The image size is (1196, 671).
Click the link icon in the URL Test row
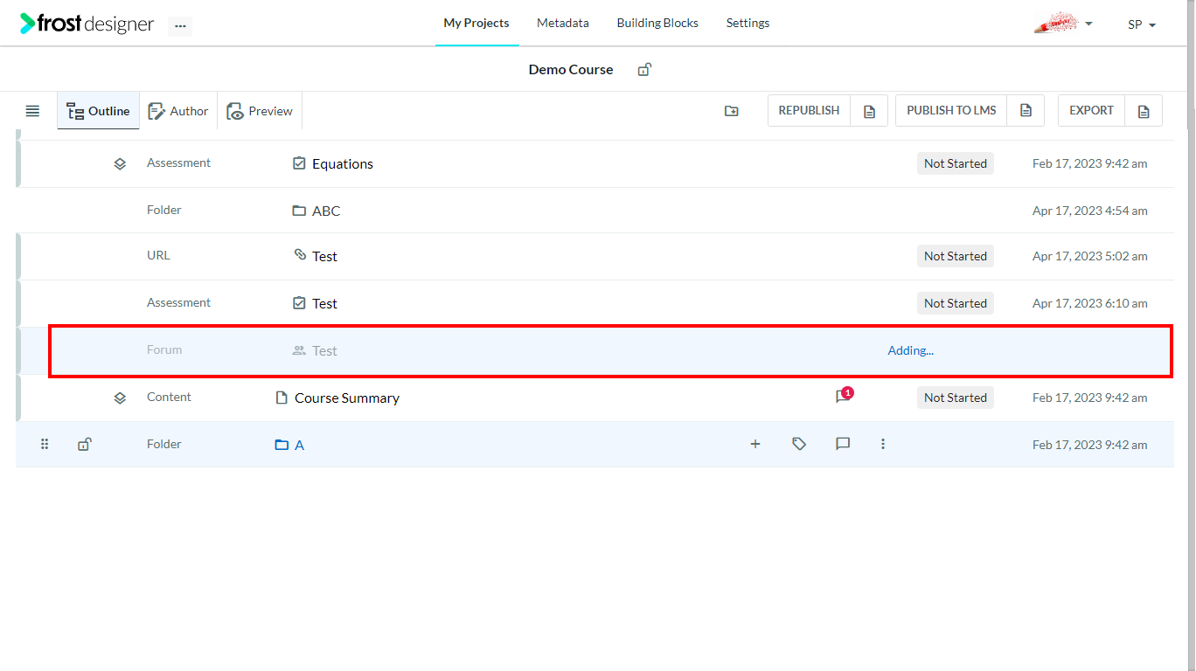(x=300, y=255)
